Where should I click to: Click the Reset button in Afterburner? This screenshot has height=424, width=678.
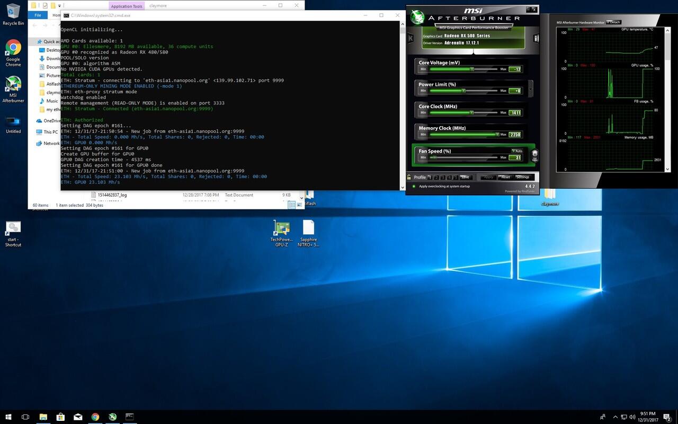click(505, 177)
